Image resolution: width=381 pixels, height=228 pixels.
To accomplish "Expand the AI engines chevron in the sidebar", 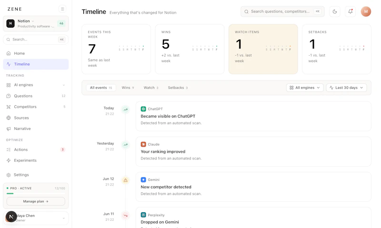I will 64,85.
